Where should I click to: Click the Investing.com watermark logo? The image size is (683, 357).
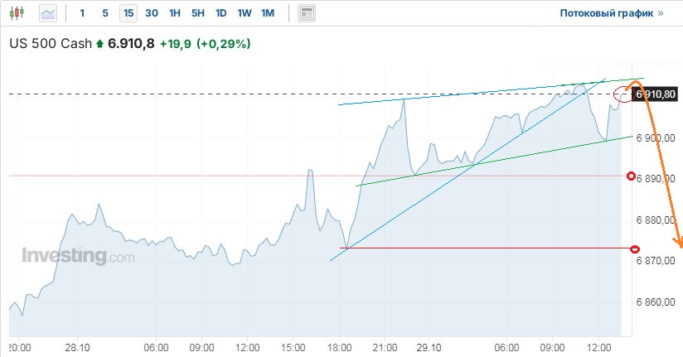point(78,256)
